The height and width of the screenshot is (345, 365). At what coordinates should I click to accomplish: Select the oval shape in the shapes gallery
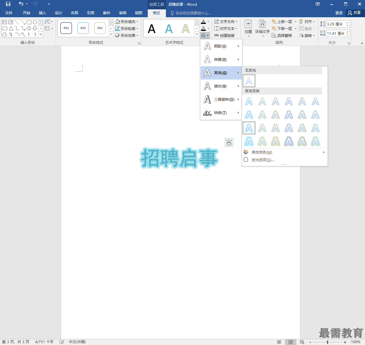(35, 22)
